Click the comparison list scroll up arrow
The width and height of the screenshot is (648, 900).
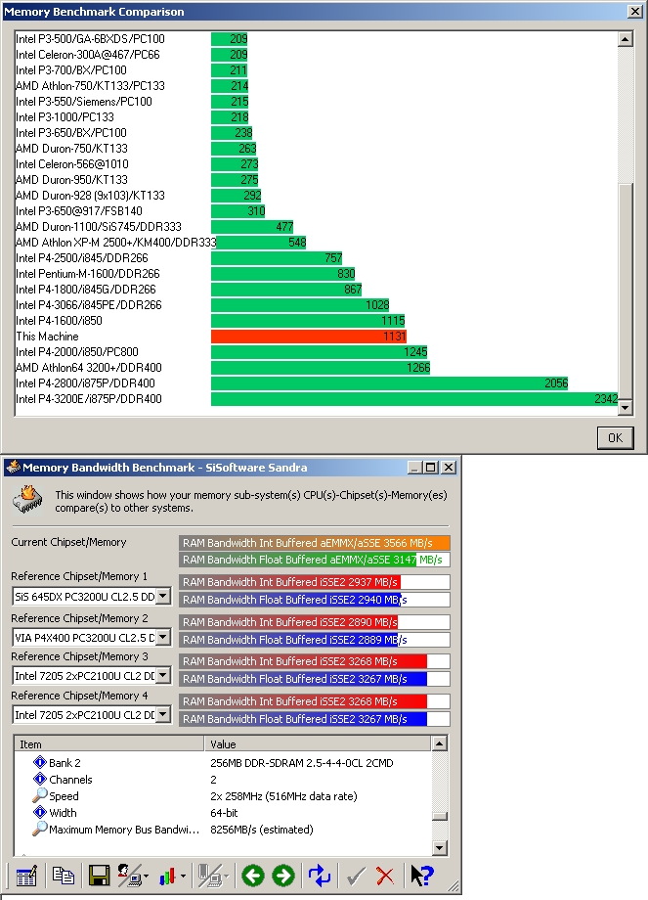pyautogui.click(x=626, y=39)
